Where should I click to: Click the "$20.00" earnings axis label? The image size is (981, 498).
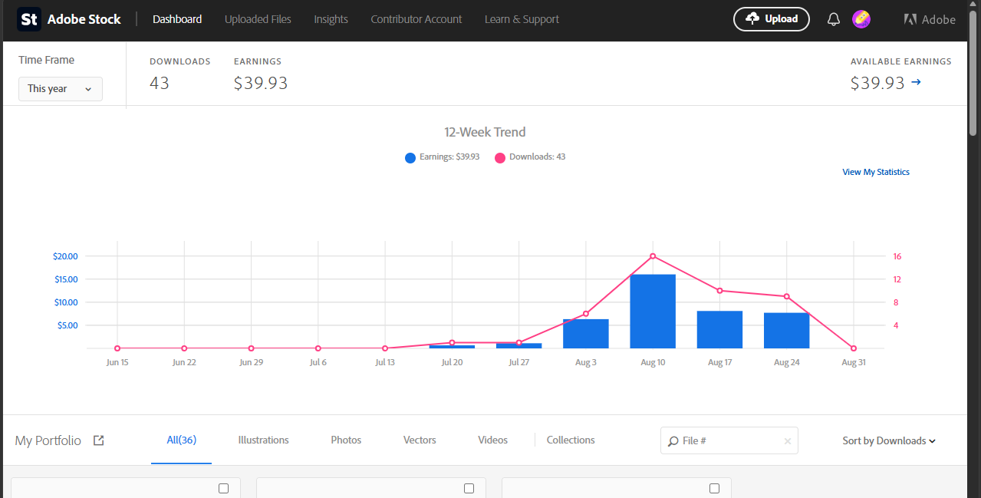(x=65, y=256)
